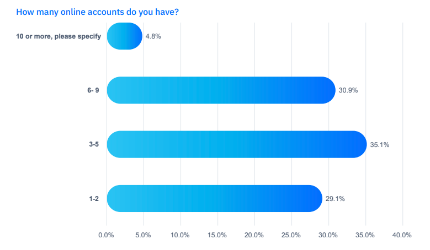Select the 25.0% axis tick label
The height and width of the screenshot is (250, 430).
[291, 236]
